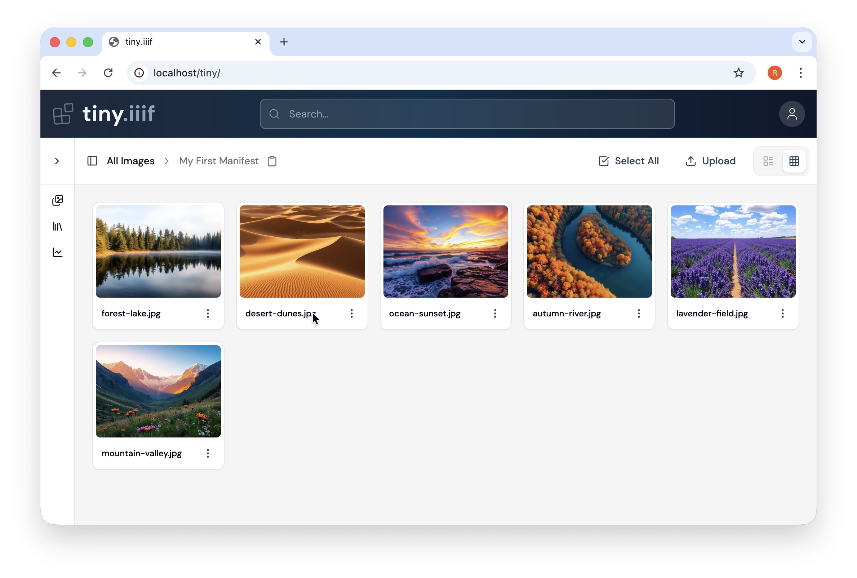Toggle the sidebar panel icon beside All Images
Image resolution: width=857 pixels, height=578 pixels.
coord(92,161)
